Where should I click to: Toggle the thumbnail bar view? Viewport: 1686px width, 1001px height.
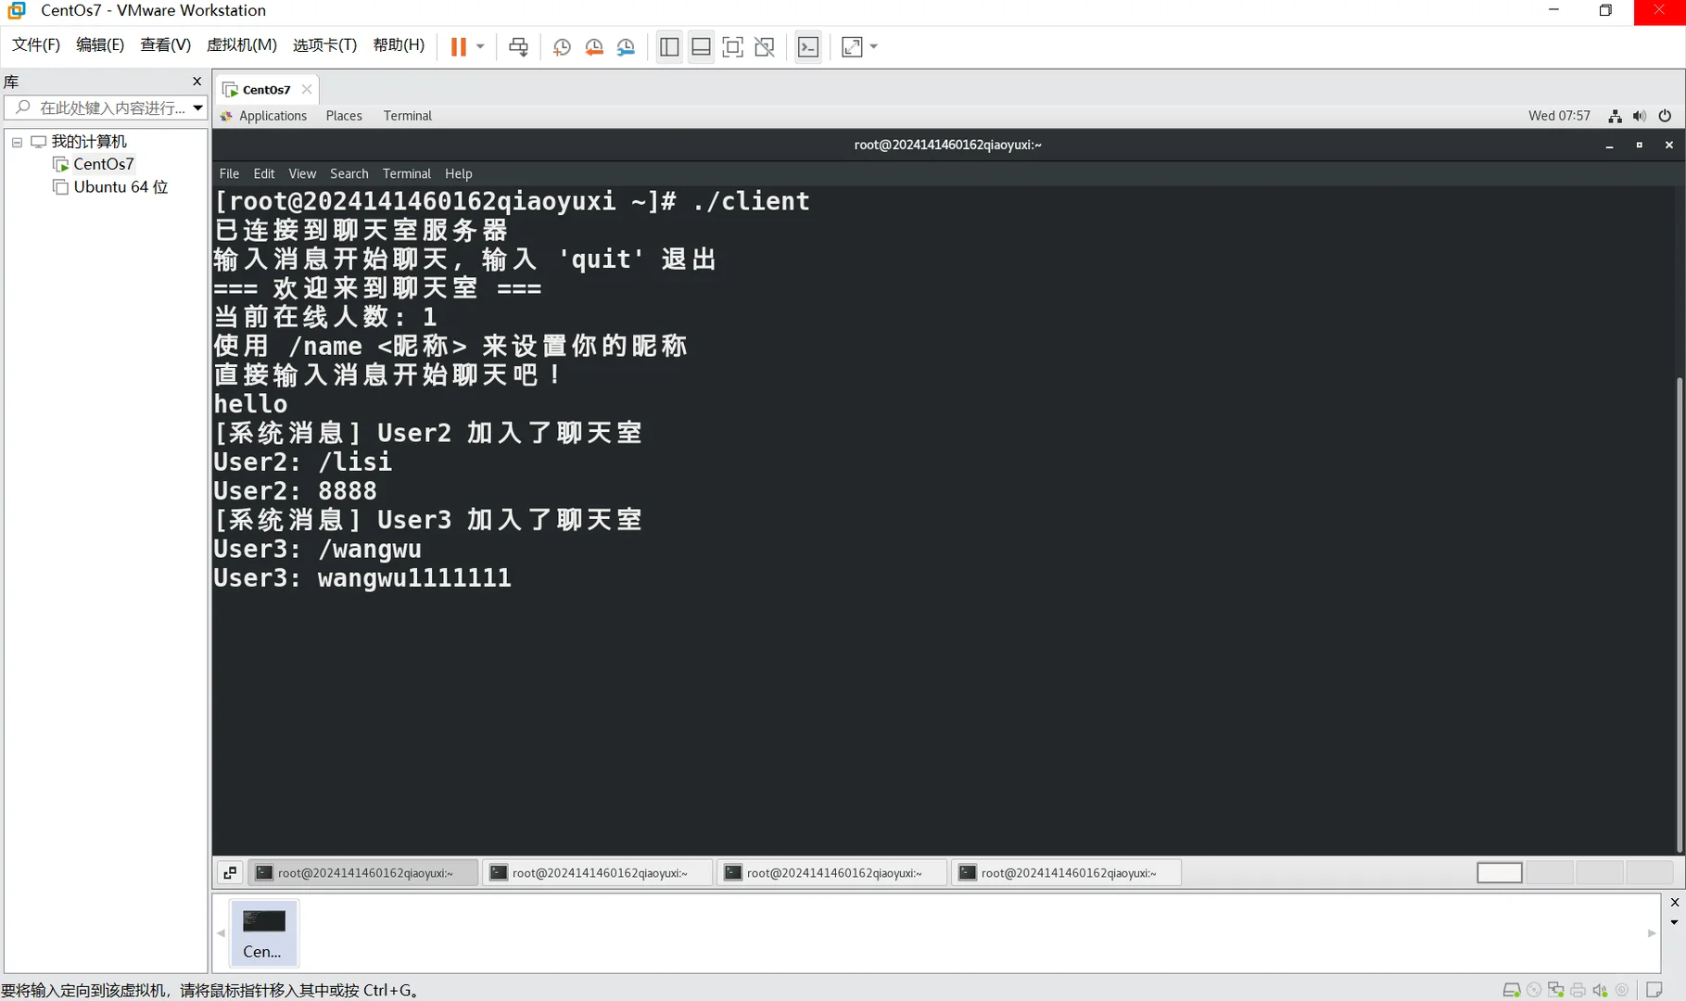pos(702,47)
